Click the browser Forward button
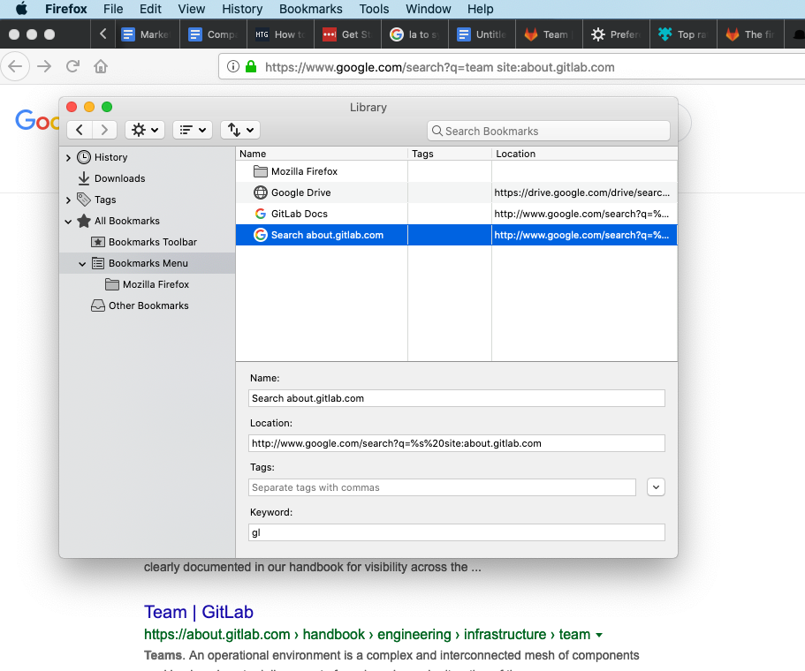 coord(45,67)
